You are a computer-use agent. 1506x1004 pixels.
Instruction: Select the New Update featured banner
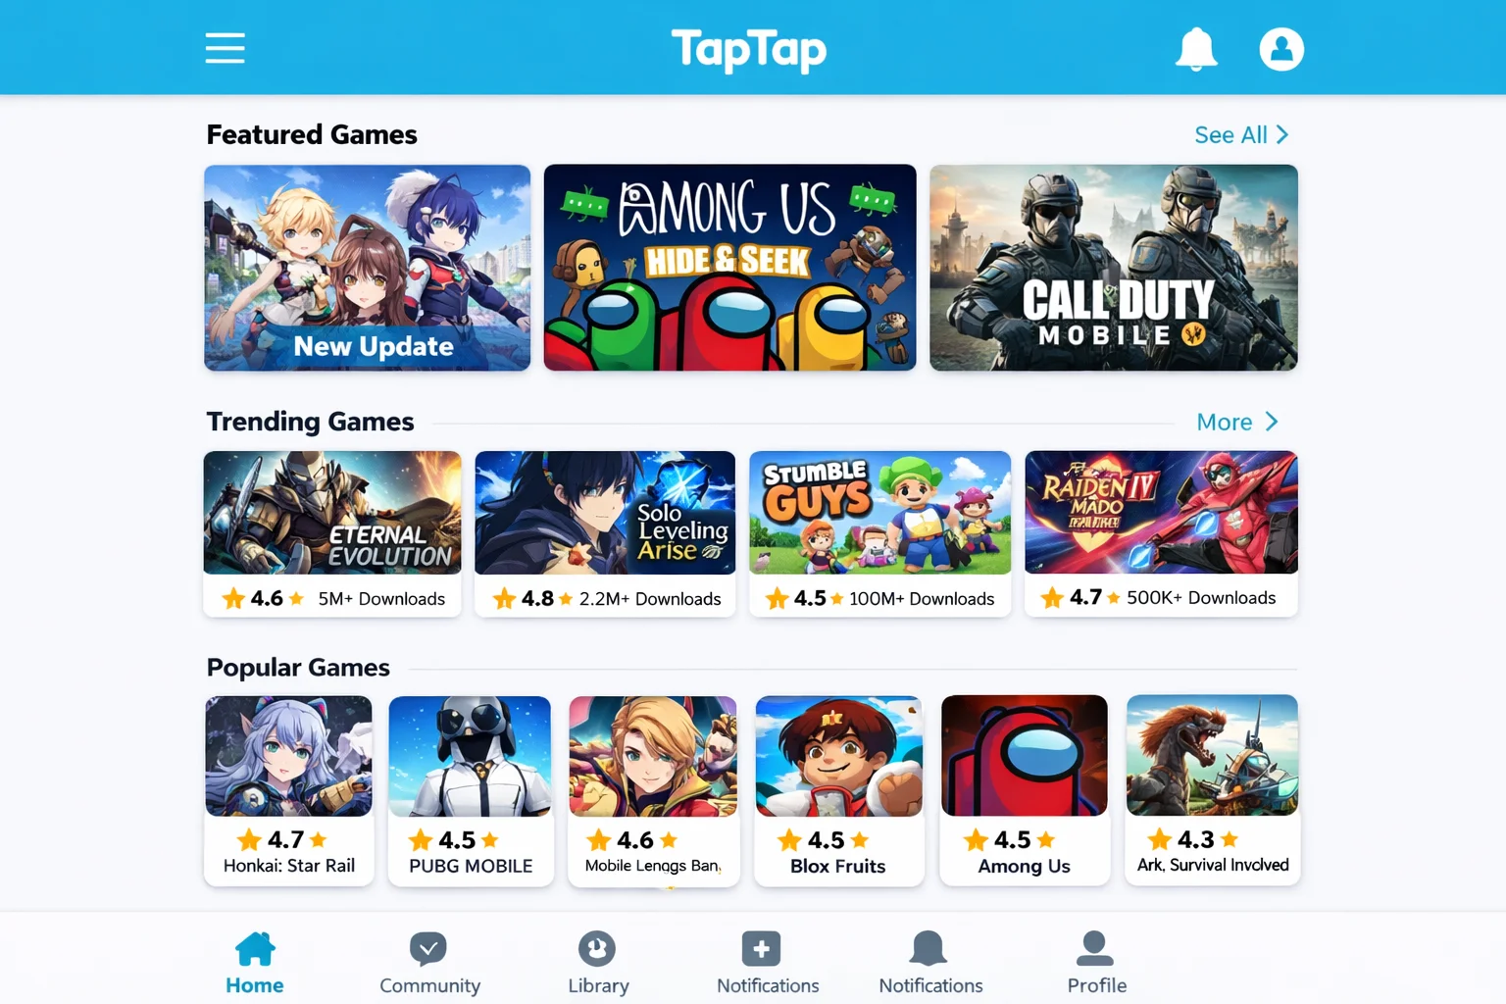[x=367, y=268]
